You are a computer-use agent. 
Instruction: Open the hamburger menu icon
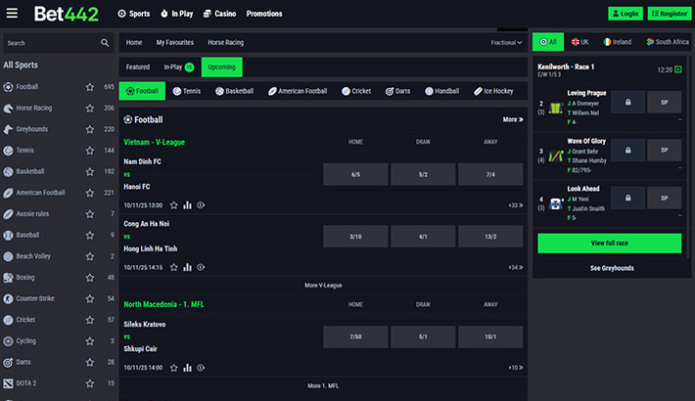tap(12, 14)
